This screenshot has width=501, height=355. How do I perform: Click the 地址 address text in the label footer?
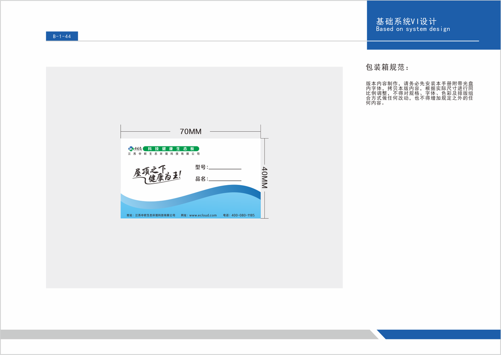(x=151, y=215)
